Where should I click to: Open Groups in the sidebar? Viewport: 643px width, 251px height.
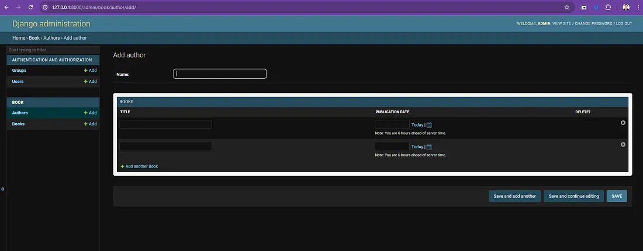19,71
